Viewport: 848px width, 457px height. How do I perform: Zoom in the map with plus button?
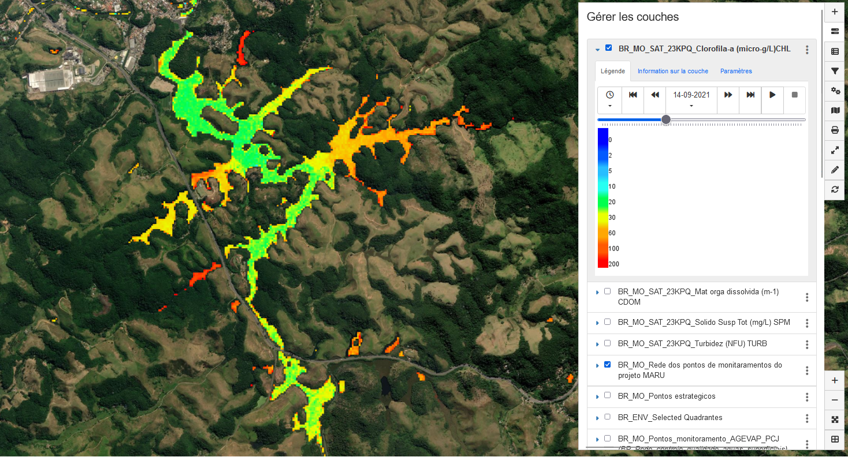pyautogui.click(x=835, y=381)
